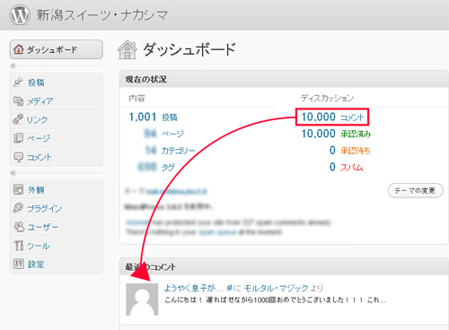Open the カテゴリー link in stats
The height and width of the screenshot is (330, 449).
pyautogui.click(x=179, y=151)
